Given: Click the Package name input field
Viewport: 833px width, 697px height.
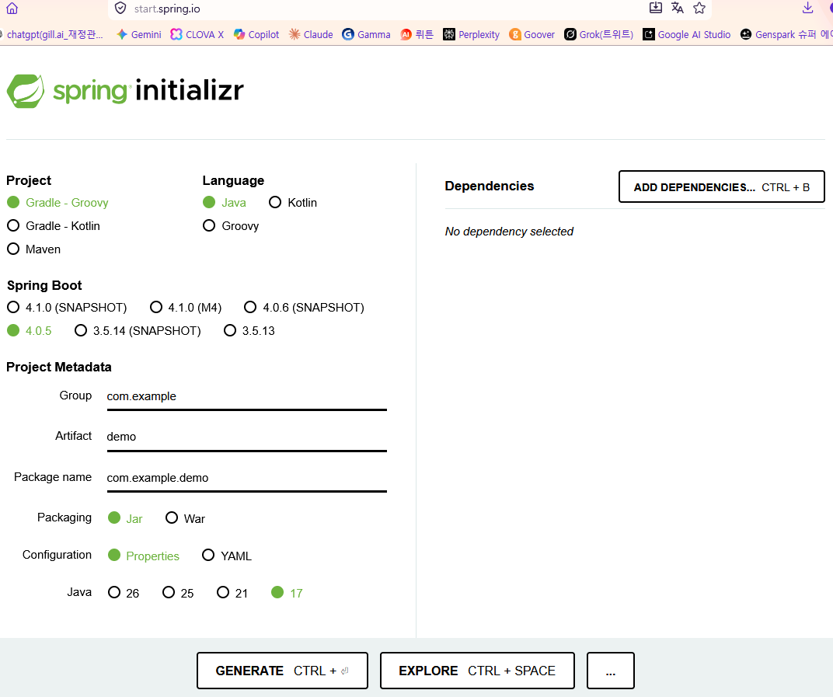Looking at the screenshot, I should pyautogui.click(x=246, y=478).
